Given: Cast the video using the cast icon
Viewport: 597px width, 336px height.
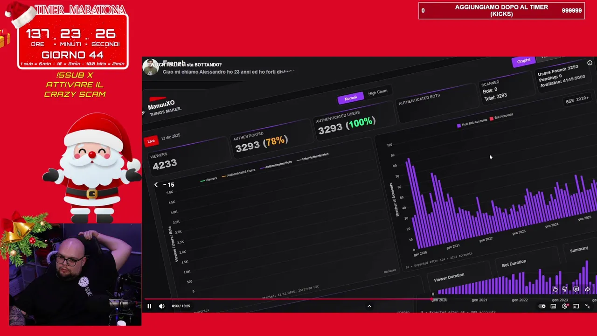Looking at the screenshot, I should click(576, 306).
